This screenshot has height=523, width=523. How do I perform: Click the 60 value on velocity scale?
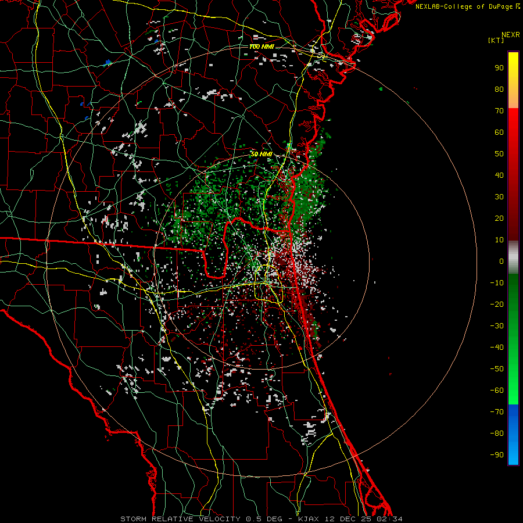[x=499, y=132]
